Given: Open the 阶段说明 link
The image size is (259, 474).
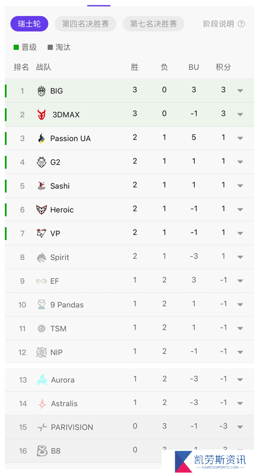Looking at the screenshot, I should [219, 24].
